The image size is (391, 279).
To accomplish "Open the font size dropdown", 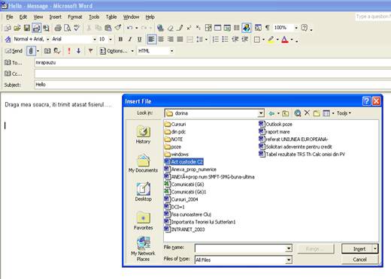I will click(x=111, y=39).
